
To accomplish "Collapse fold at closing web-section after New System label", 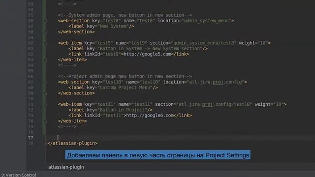I will 45,32.
